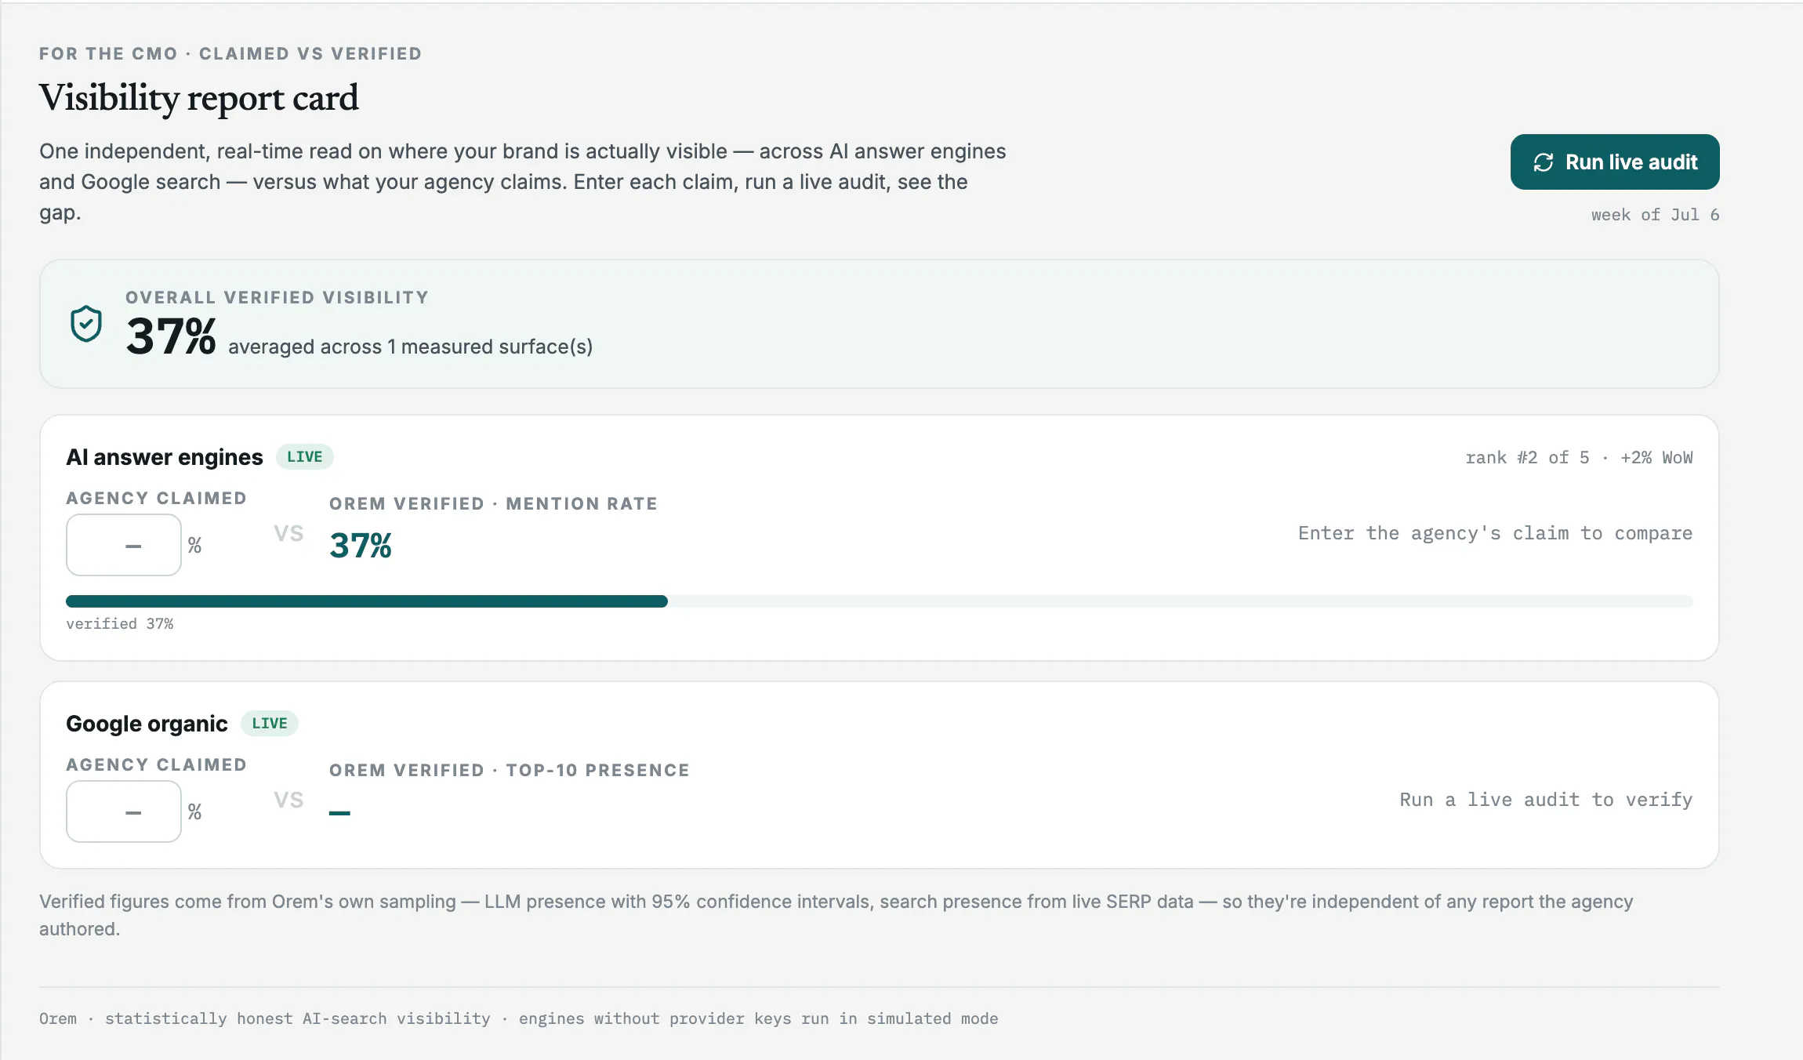Focus the agency claimed input for Google organic
Viewport: 1803px width, 1060px height.
click(x=124, y=811)
